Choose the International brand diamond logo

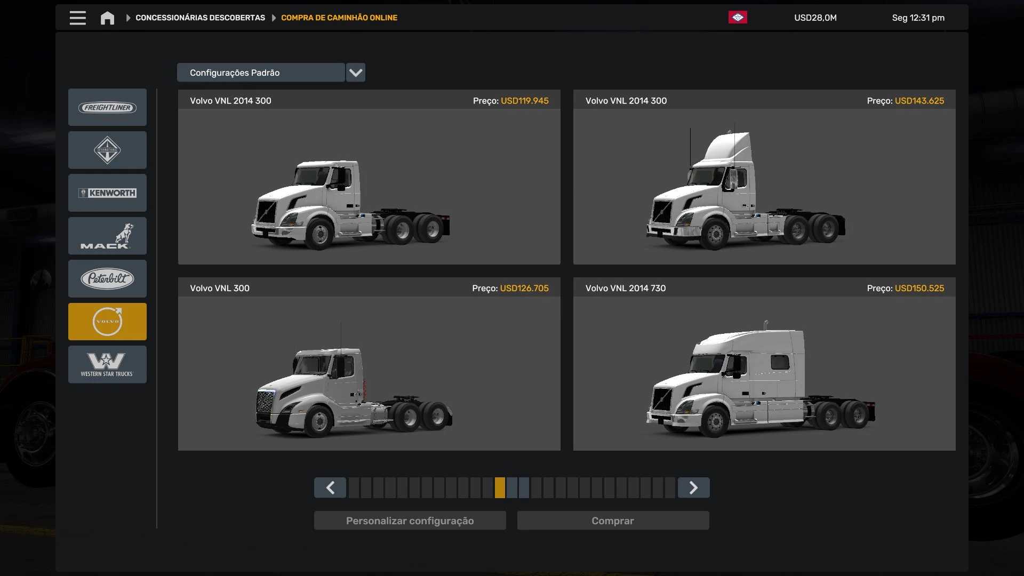pyautogui.click(x=107, y=150)
